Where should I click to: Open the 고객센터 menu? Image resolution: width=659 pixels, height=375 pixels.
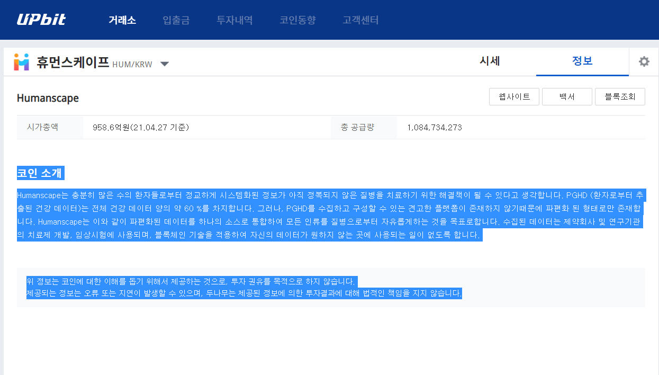(360, 20)
